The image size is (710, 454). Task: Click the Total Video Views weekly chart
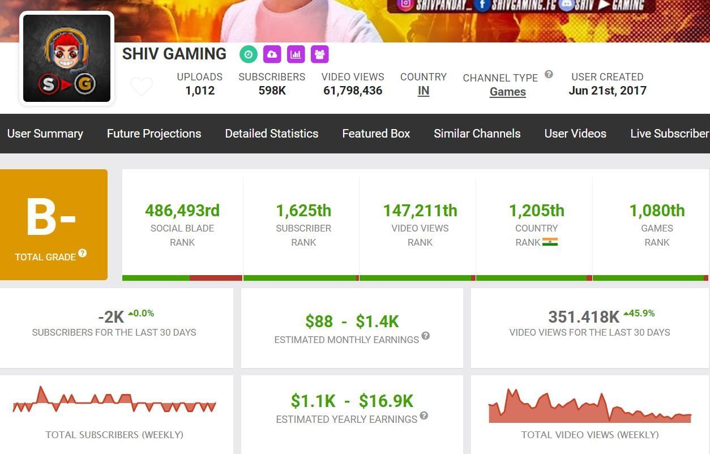tap(590, 406)
